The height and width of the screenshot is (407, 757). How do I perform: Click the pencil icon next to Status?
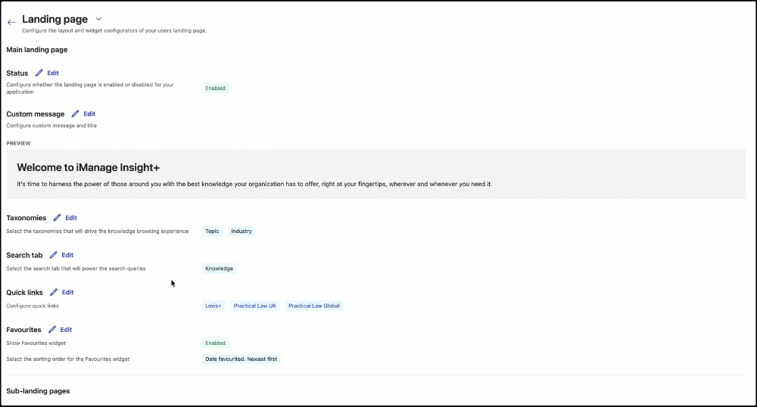[39, 73]
